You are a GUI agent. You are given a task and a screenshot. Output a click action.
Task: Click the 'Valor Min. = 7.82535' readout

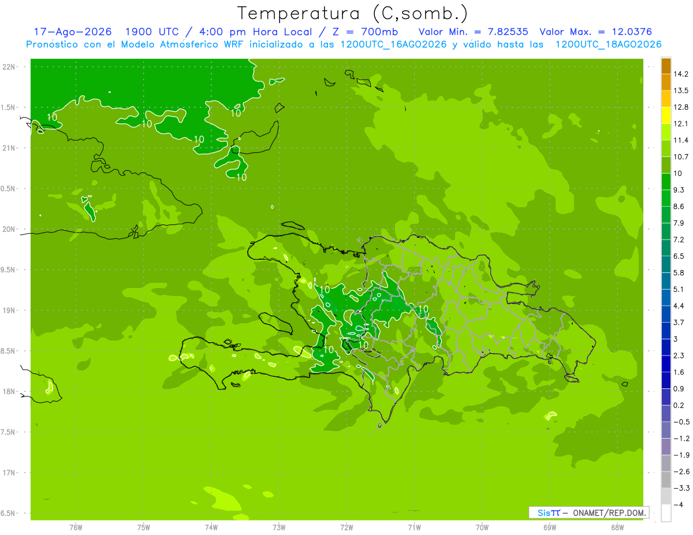[473, 32]
